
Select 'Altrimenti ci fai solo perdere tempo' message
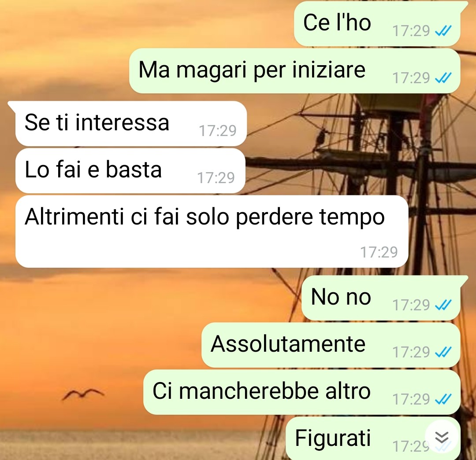point(212,232)
